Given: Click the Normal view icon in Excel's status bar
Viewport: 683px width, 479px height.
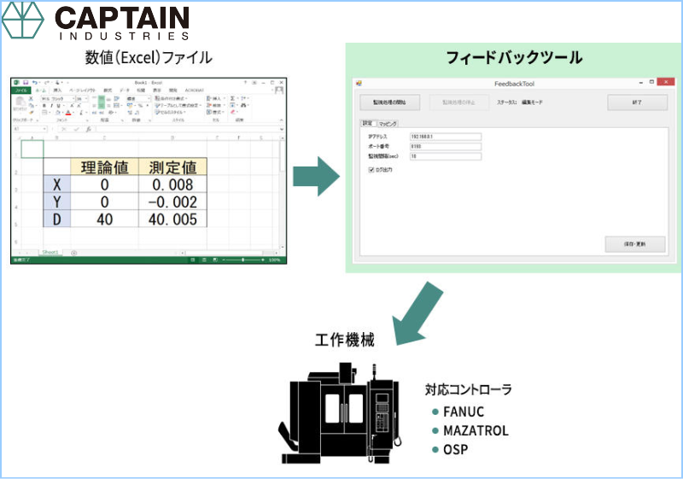Looking at the screenshot, I should 193,260.
